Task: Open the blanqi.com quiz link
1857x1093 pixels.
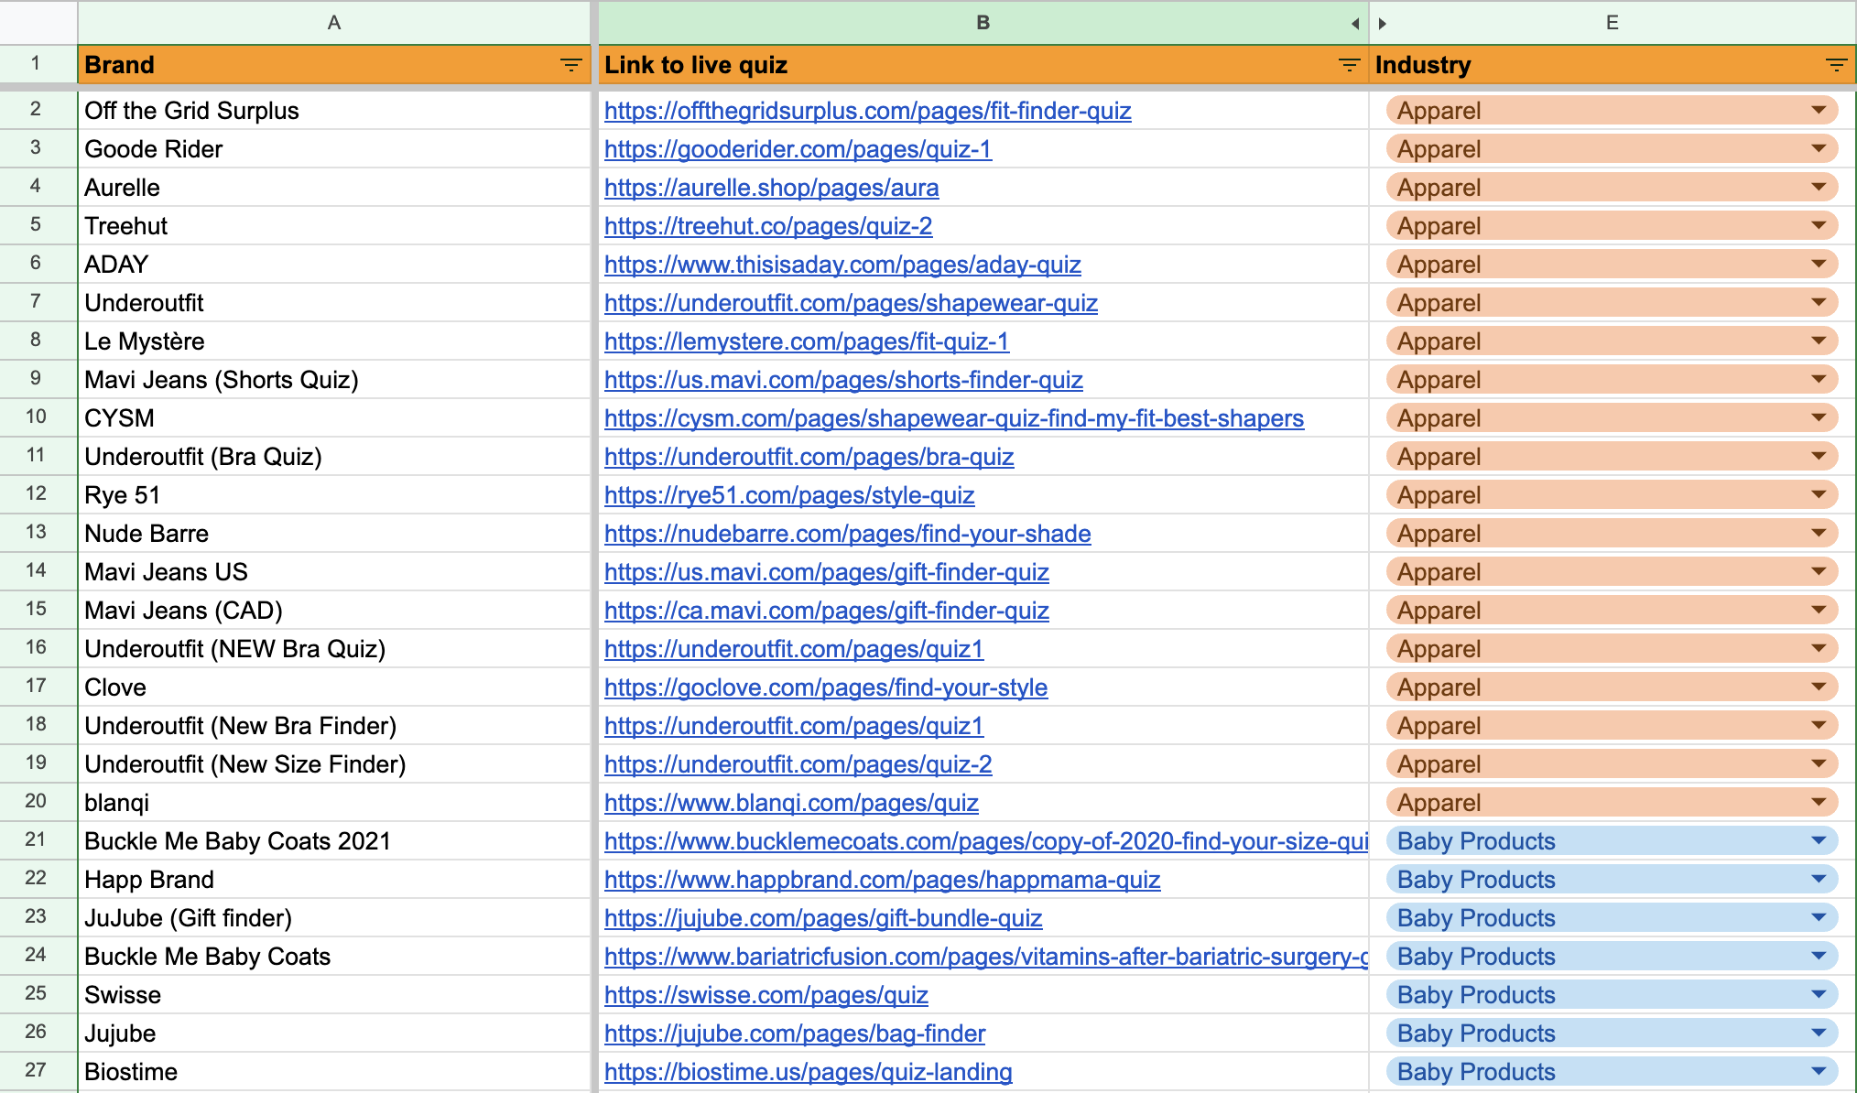Action: pyautogui.click(x=791, y=803)
